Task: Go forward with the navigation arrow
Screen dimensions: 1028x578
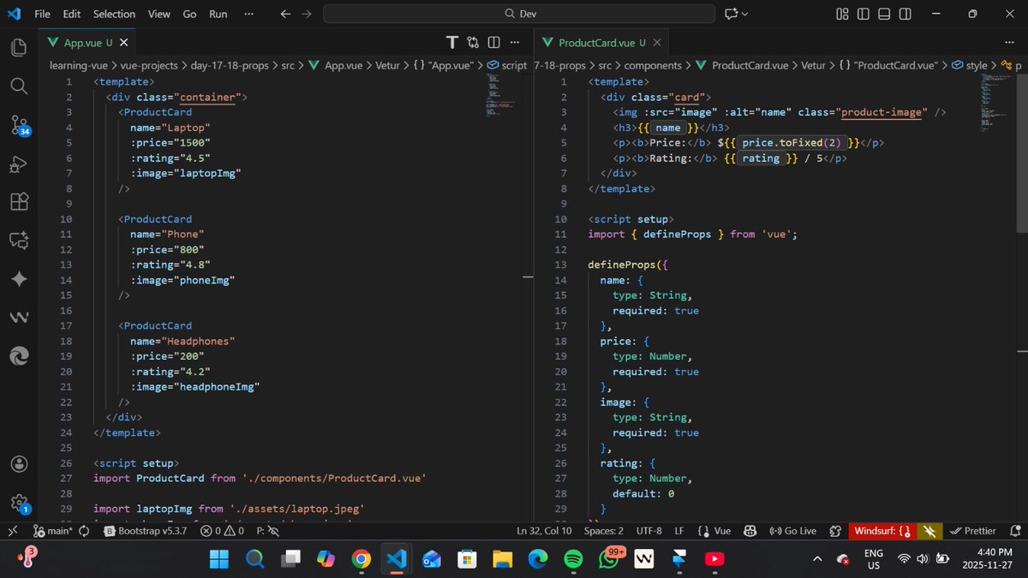Action: pyautogui.click(x=307, y=14)
